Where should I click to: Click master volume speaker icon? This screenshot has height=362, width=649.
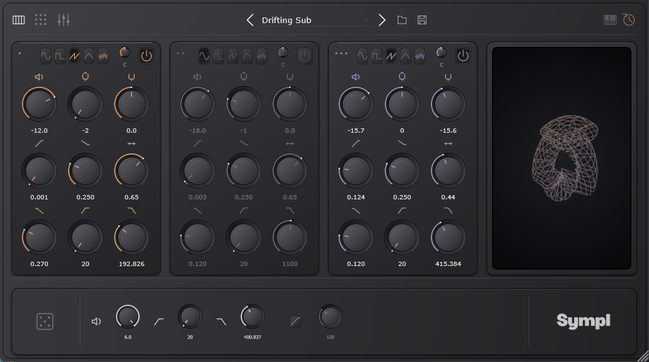pyautogui.click(x=96, y=322)
